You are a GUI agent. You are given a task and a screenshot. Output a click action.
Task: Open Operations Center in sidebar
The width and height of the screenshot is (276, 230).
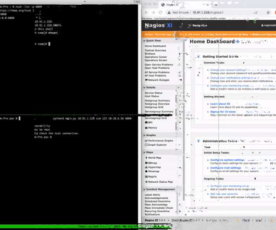pyautogui.click(x=156, y=57)
